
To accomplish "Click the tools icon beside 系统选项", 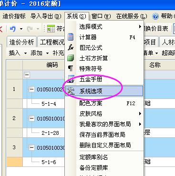I will click(71, 91).
